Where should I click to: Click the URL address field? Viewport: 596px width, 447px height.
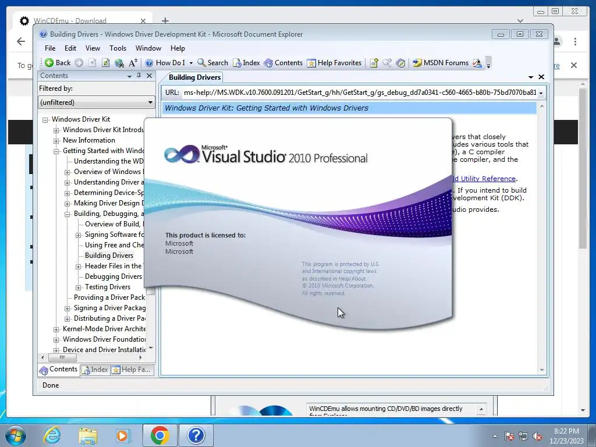359,93
